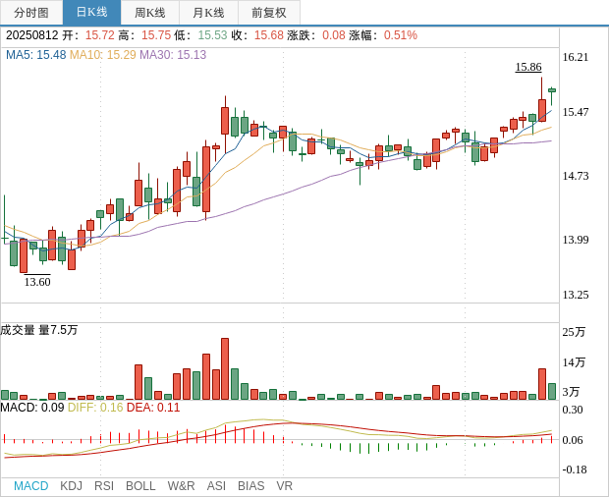
Task: Select the 日K线 tab
Action: point(91,13)
